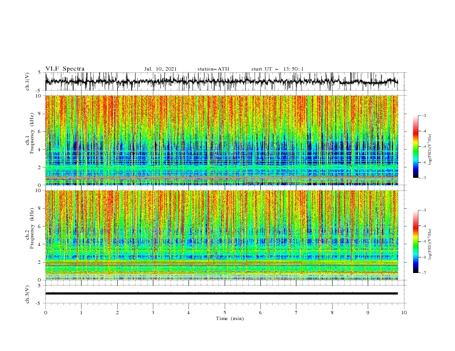Click the 'ch.1(V)' waveform axis label

click(28, 81)
